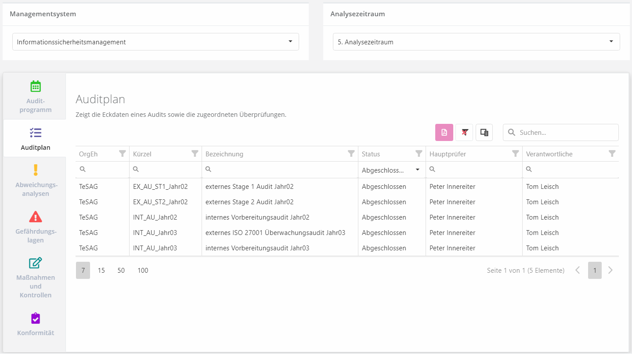This screenshot has width=632, height=354.
Task: Switch to the Auditprogramm tab
Action: click(x=36, y=97)
